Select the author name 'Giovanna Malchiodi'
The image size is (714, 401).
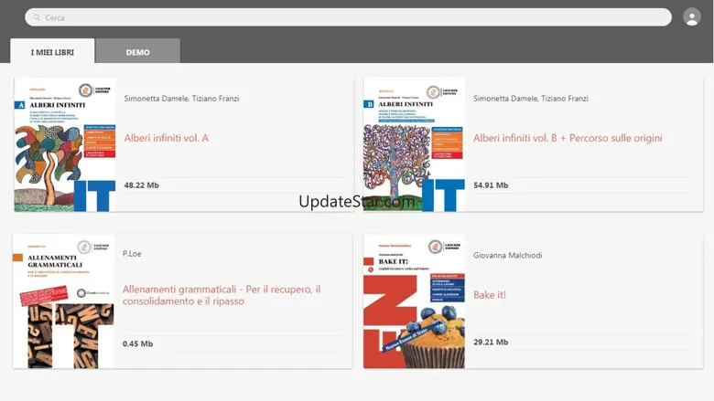pos(508,255)
